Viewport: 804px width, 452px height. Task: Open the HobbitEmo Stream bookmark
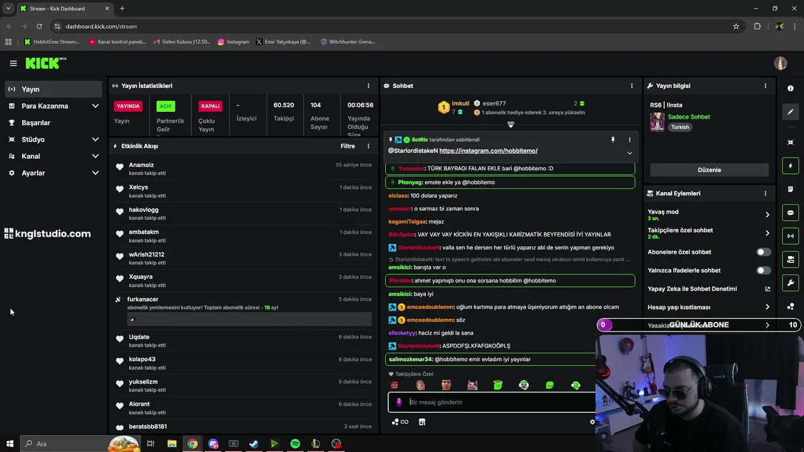[x=52, y=42]
